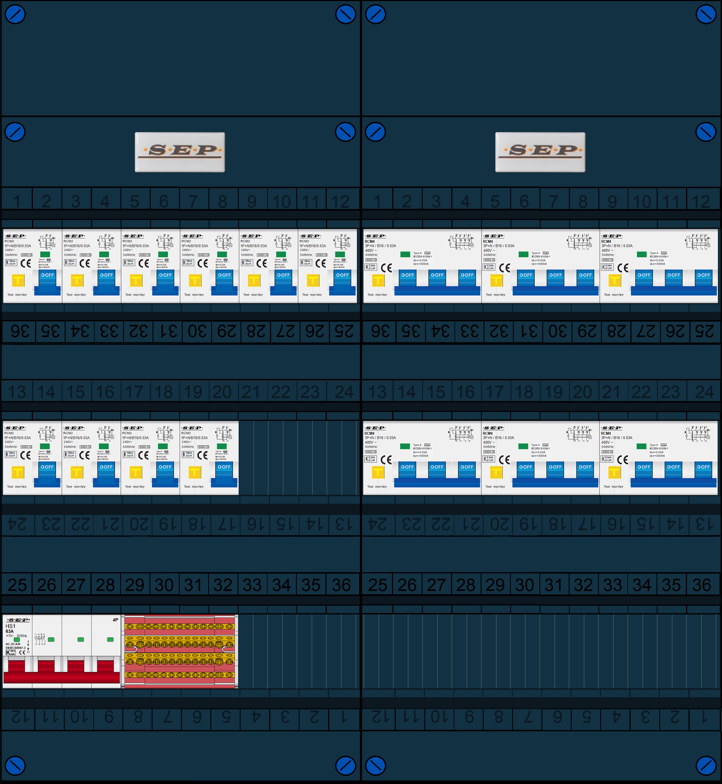Viewport: 722px width, 784px height.
Task: Flip the last red pole of the HS1 main switch under 4P
Action: (105, 666)
